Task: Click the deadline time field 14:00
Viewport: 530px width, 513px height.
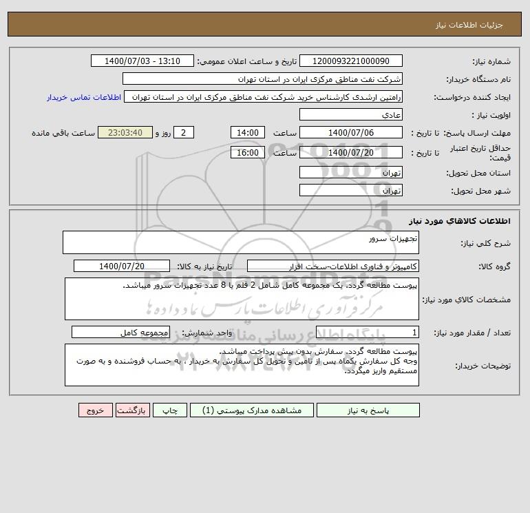Action: pyautogui.click(x=248, y=133)
